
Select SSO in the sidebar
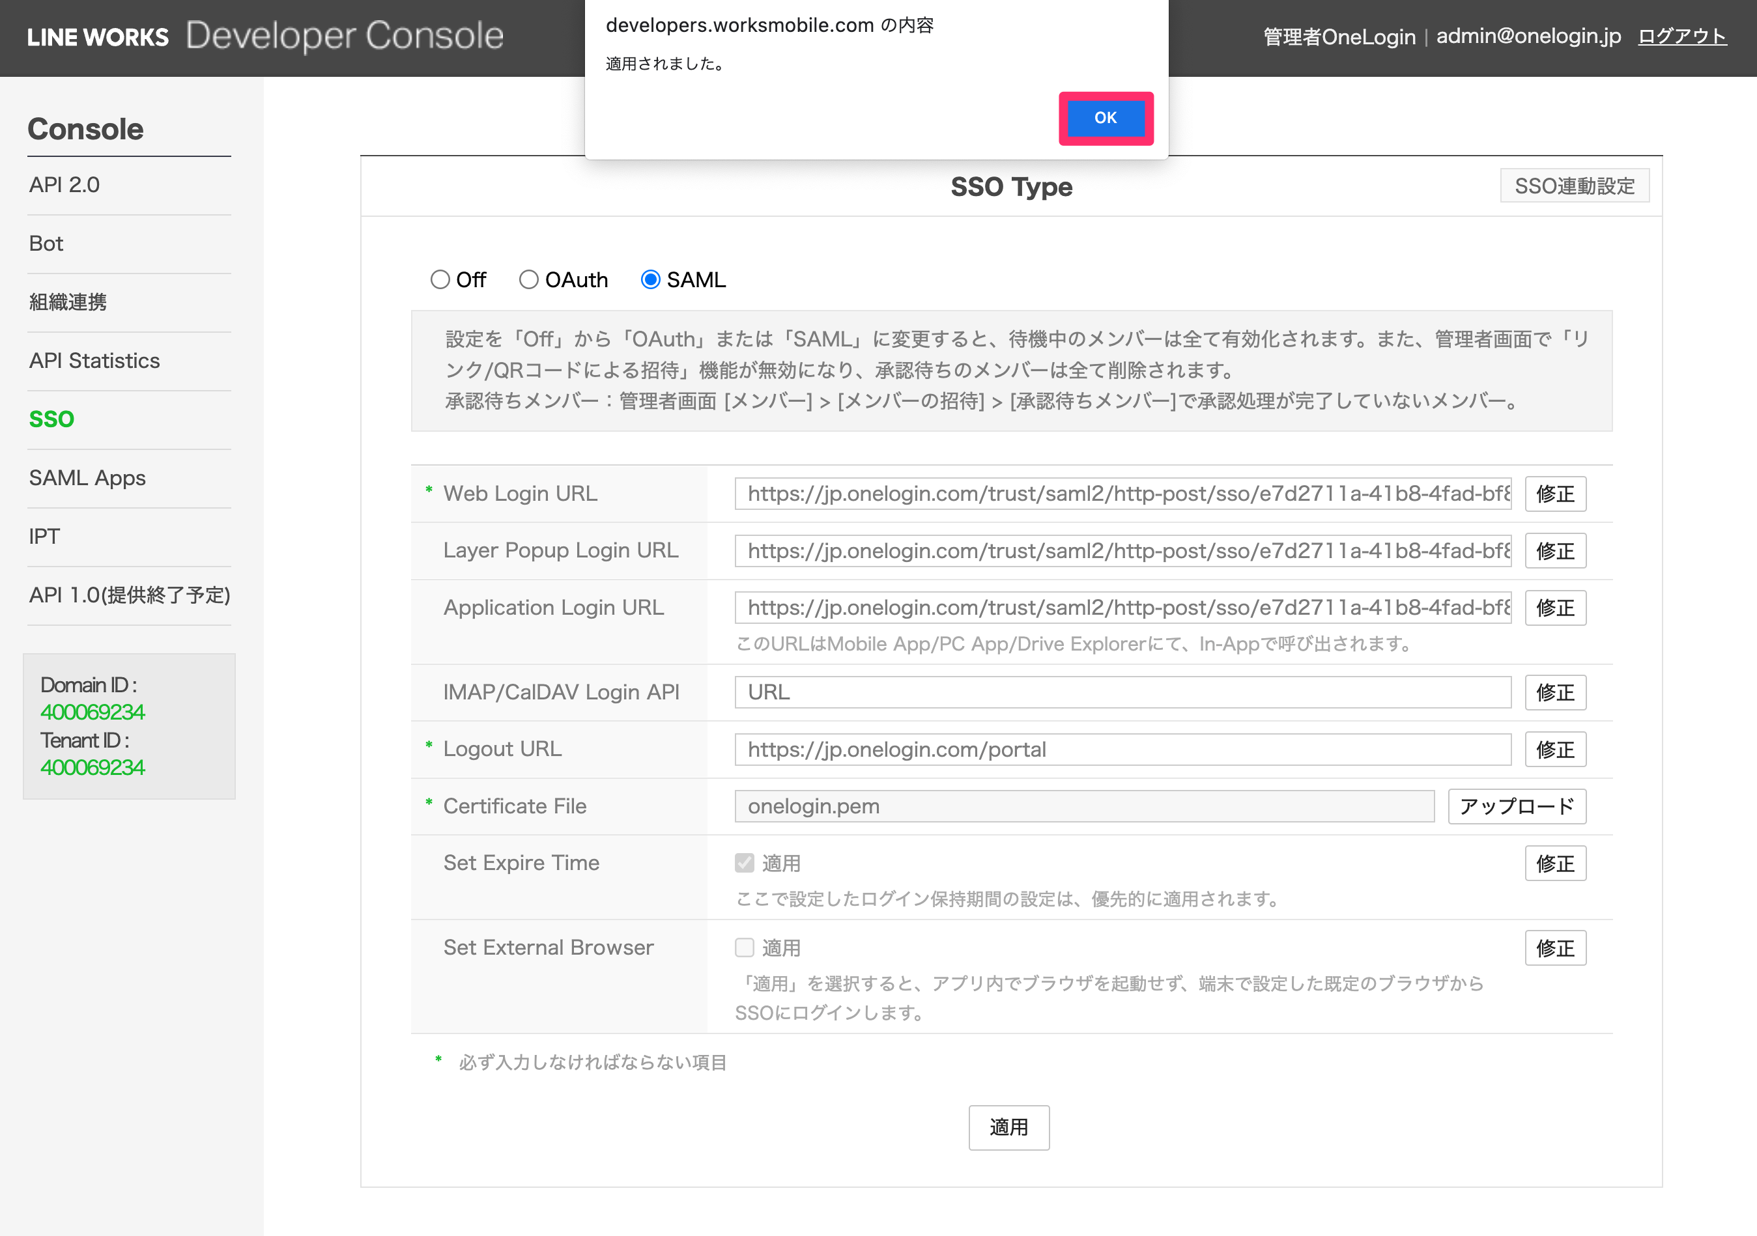pos(51,419)
